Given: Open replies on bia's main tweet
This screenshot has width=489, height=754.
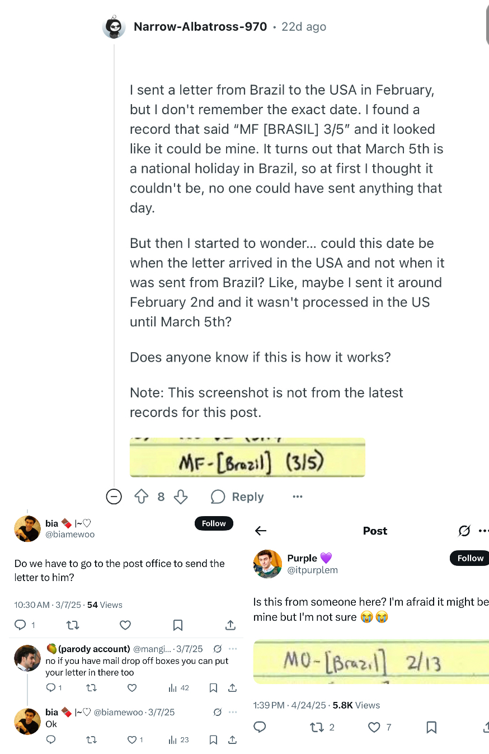Looking at the screenshot, I should point(24,625).
